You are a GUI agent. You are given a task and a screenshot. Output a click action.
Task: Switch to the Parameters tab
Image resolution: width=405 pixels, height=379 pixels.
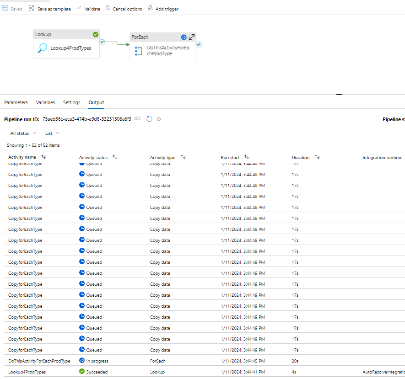(16, 102)
